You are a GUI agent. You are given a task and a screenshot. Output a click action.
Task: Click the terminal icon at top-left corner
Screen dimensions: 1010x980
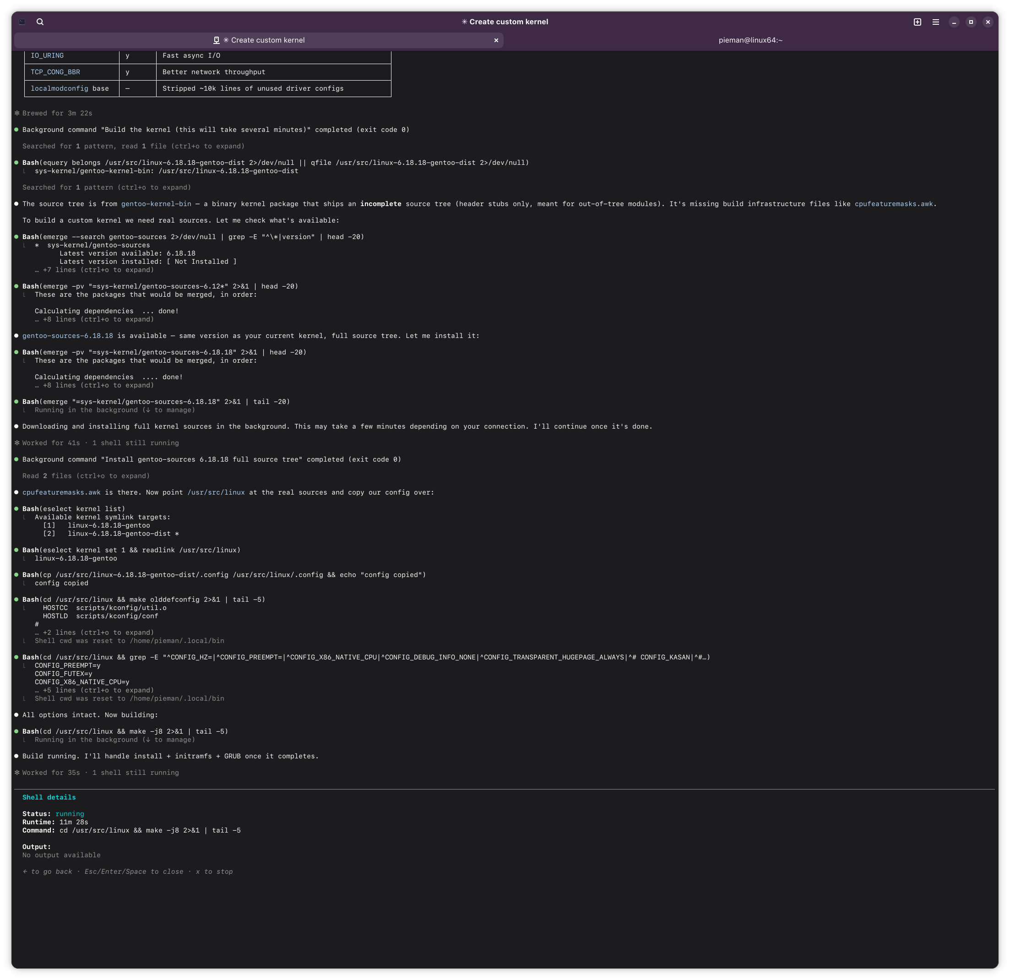[22, 22]
